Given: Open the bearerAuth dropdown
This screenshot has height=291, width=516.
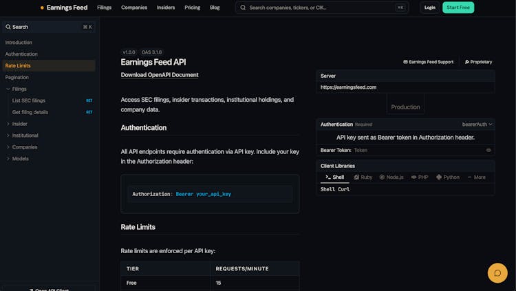Looking at the screenshot, I should coord(477,125).
